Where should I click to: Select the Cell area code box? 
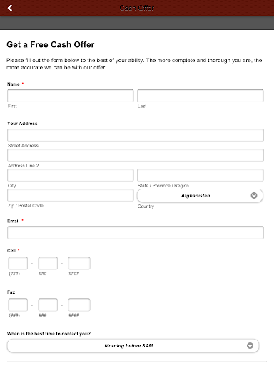(18, 263)
